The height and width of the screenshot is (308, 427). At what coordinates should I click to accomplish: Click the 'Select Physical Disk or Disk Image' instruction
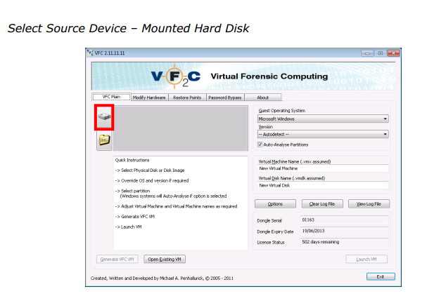[150, 170]
